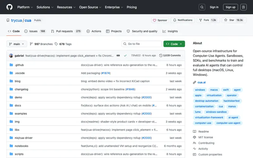Viewport: 253px width, 158px height.
Task: Switch to the Insights tab
Action: coord(170,31)
